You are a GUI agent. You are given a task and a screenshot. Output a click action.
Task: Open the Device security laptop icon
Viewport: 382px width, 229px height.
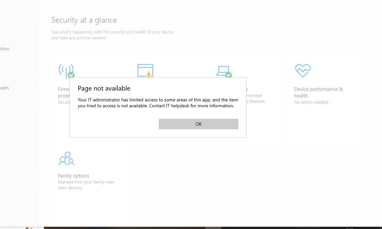224,72
